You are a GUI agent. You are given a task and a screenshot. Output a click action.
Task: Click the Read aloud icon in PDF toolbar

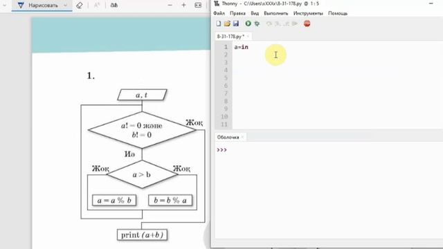coord(114,5)
